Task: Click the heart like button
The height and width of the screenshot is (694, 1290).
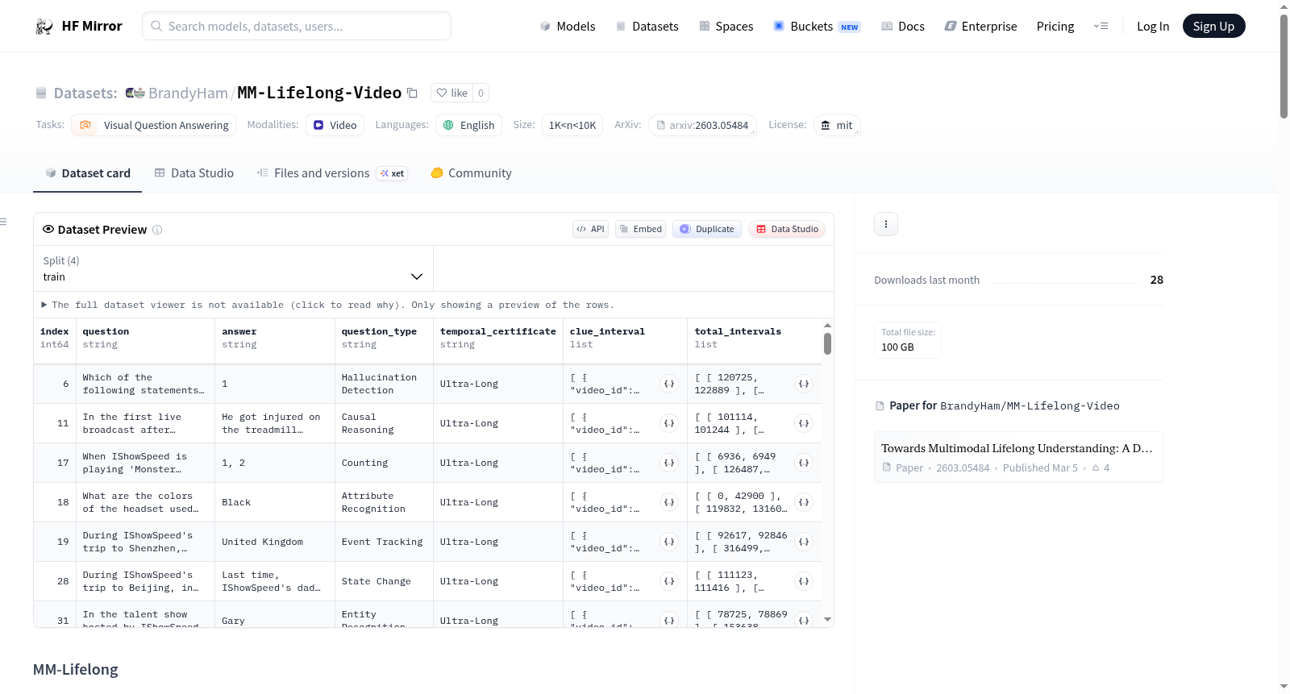Action: (451, 93)
